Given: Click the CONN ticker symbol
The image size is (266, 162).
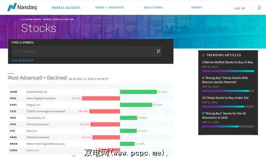Looking at the screenshot, I should [13, 150].
